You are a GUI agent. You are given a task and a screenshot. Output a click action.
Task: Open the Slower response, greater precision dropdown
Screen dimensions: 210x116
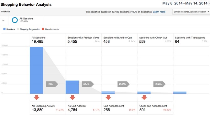point(191,12)
